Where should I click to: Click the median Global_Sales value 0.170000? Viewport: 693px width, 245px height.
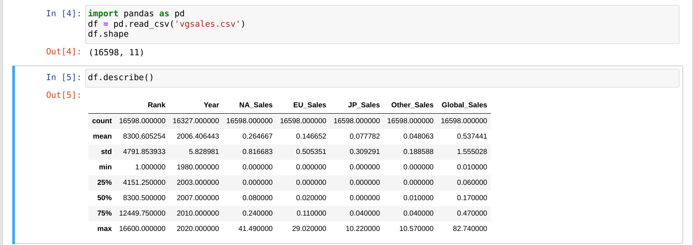pyautogui.click(x=472, y=198)
